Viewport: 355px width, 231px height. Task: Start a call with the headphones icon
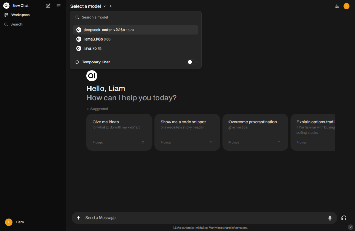(x=344, y=218)
